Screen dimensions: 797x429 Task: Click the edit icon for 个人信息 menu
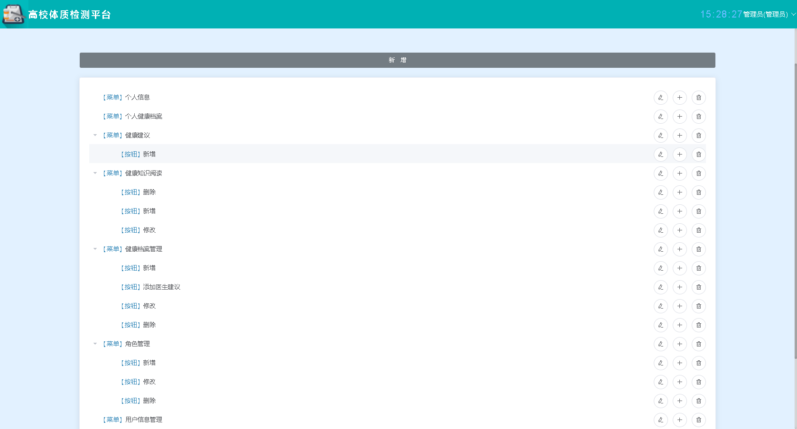point(660,98)
